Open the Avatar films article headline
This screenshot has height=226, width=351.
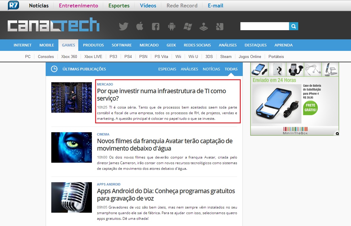[x=165, y=144]
